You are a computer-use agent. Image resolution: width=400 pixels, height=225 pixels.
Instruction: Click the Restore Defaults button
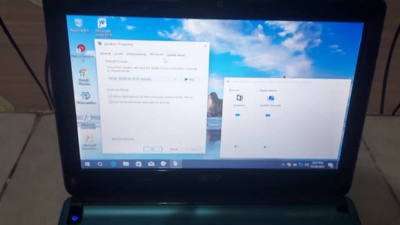122,139
